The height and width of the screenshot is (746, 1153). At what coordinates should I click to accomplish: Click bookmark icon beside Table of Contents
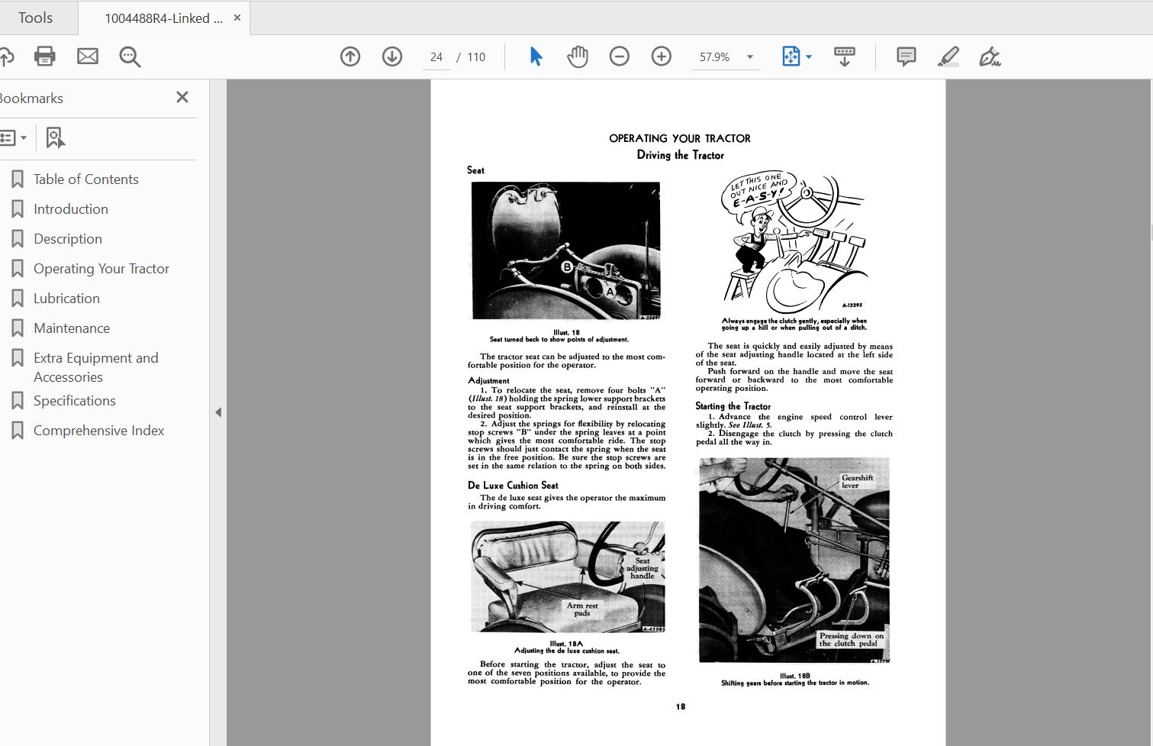point(18,179)
